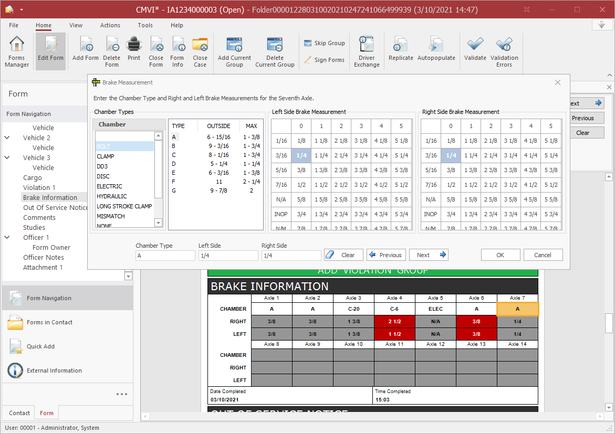
Task: Select CLAMP in chamber list
Action: (x=106, y=156)
